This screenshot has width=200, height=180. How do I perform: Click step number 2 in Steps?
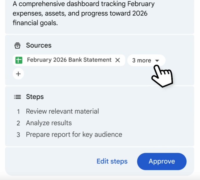[18, 123]
